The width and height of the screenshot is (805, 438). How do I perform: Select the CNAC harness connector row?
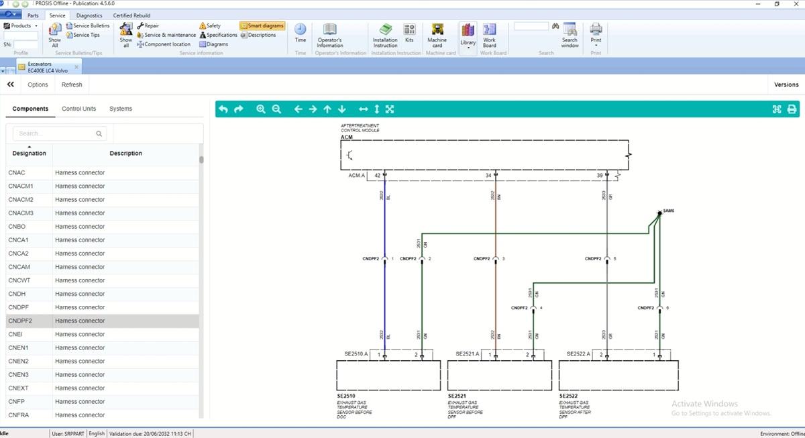103,172
